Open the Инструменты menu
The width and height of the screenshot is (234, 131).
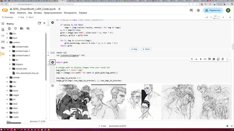70,13
